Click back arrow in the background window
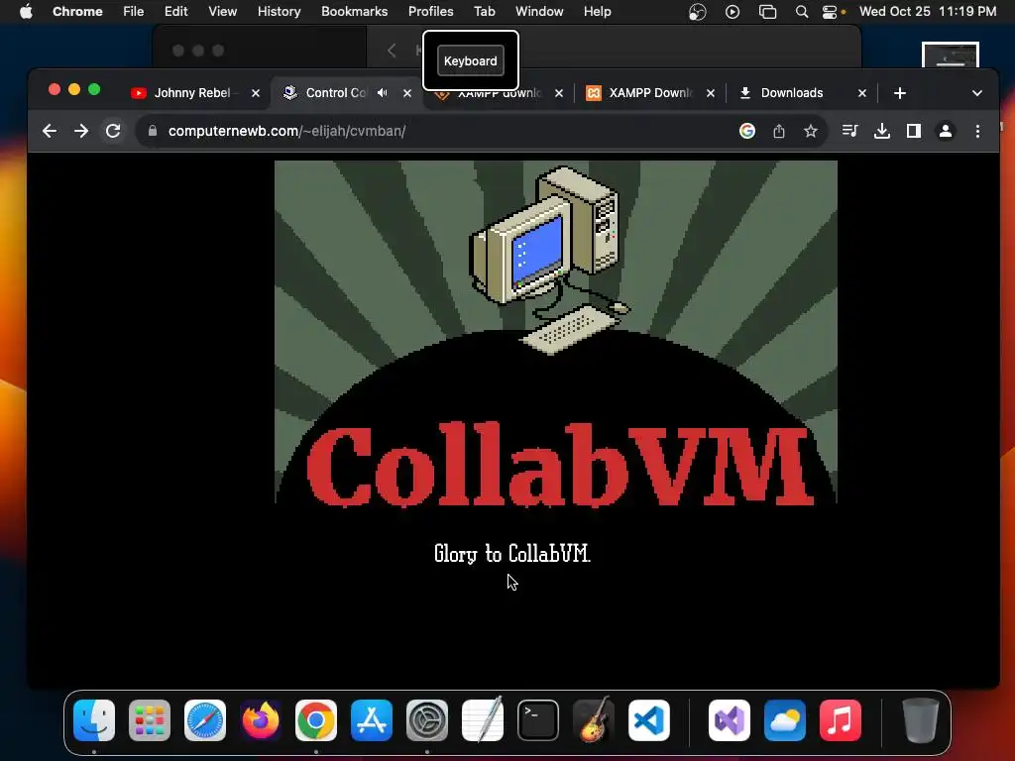 392,51
